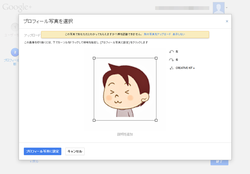Click the 左 rotate label

coord(177,52)
